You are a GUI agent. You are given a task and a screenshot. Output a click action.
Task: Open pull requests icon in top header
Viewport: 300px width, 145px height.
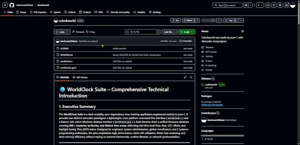pos(274,5)
